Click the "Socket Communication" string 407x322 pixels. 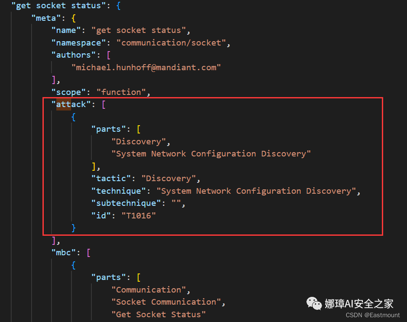166,302
